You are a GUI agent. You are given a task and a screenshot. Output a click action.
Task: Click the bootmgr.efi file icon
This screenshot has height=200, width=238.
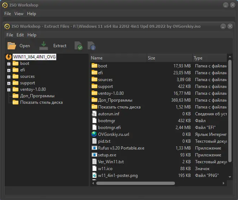click(94, 127)
